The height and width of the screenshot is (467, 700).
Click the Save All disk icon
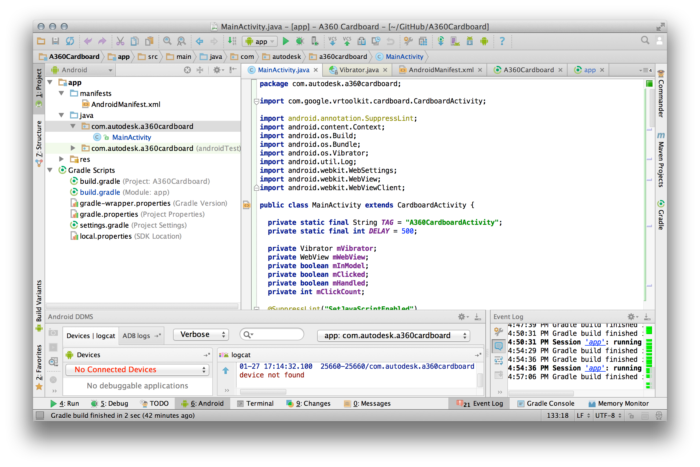(x=56, y=41)
